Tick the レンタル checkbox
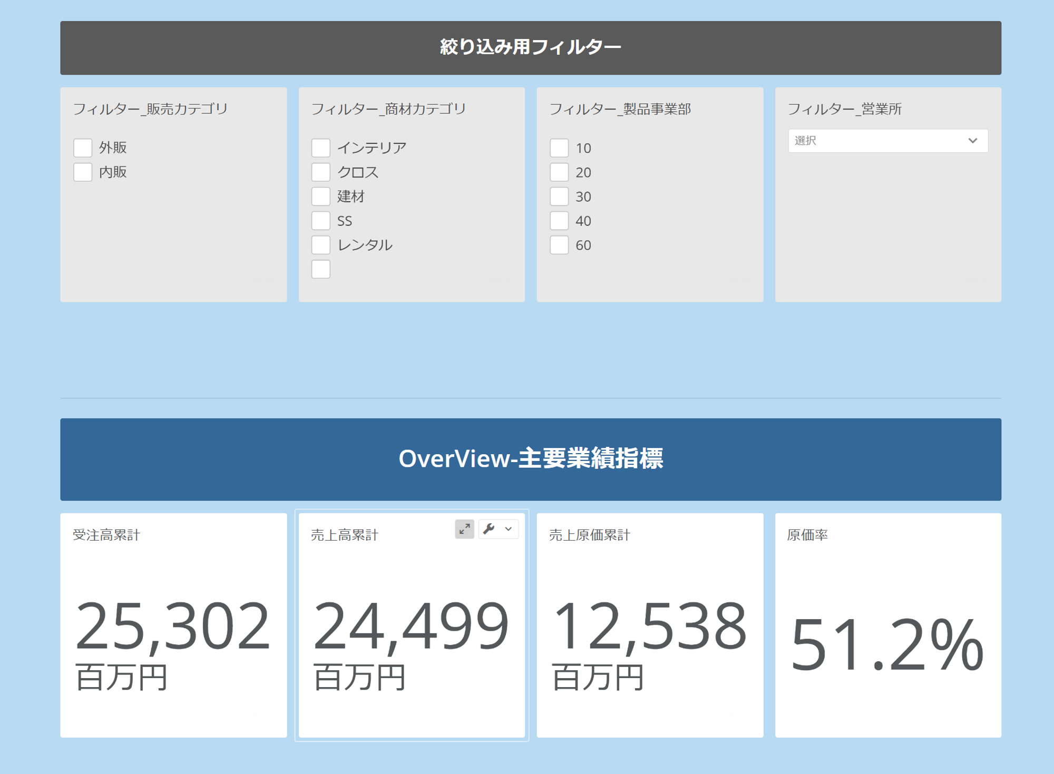 pyautogui.click(x=321, y=244)
